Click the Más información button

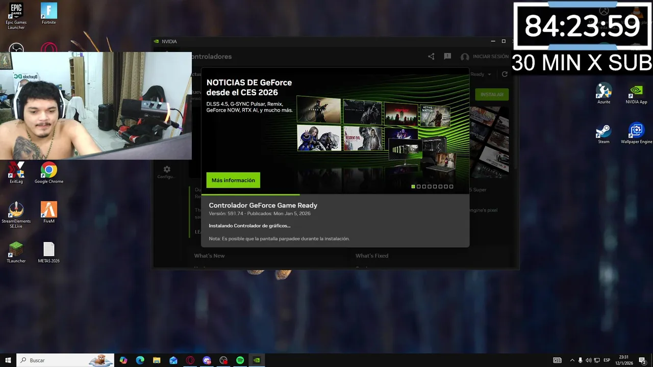coord(233,180)
